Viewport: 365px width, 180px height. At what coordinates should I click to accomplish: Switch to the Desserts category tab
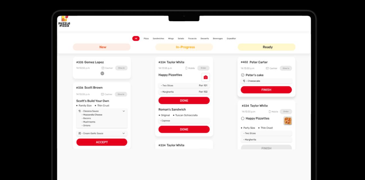[x=205, y=38]
